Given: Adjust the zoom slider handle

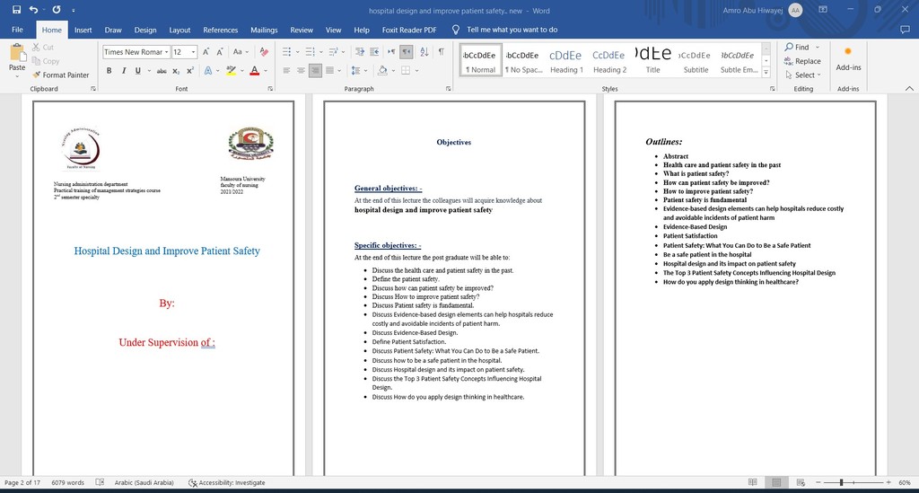Looking at the screenshot, I should point(841,482).
